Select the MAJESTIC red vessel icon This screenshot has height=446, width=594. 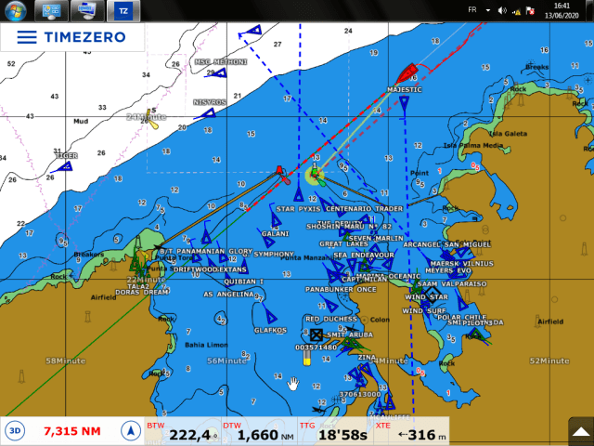coord(406,73)
